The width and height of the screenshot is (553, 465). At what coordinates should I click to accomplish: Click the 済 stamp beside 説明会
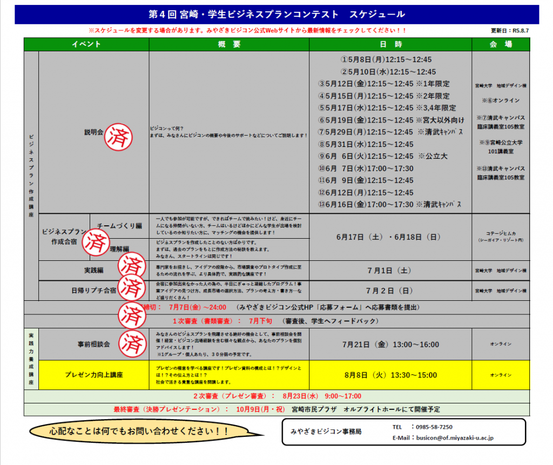pos(118,137)
